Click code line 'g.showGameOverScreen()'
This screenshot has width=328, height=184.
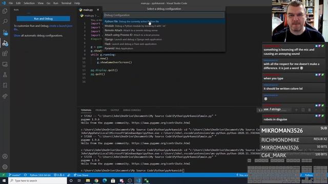pos(114,62)
